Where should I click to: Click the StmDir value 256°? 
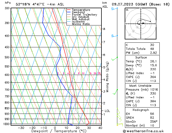click(154, 122)
